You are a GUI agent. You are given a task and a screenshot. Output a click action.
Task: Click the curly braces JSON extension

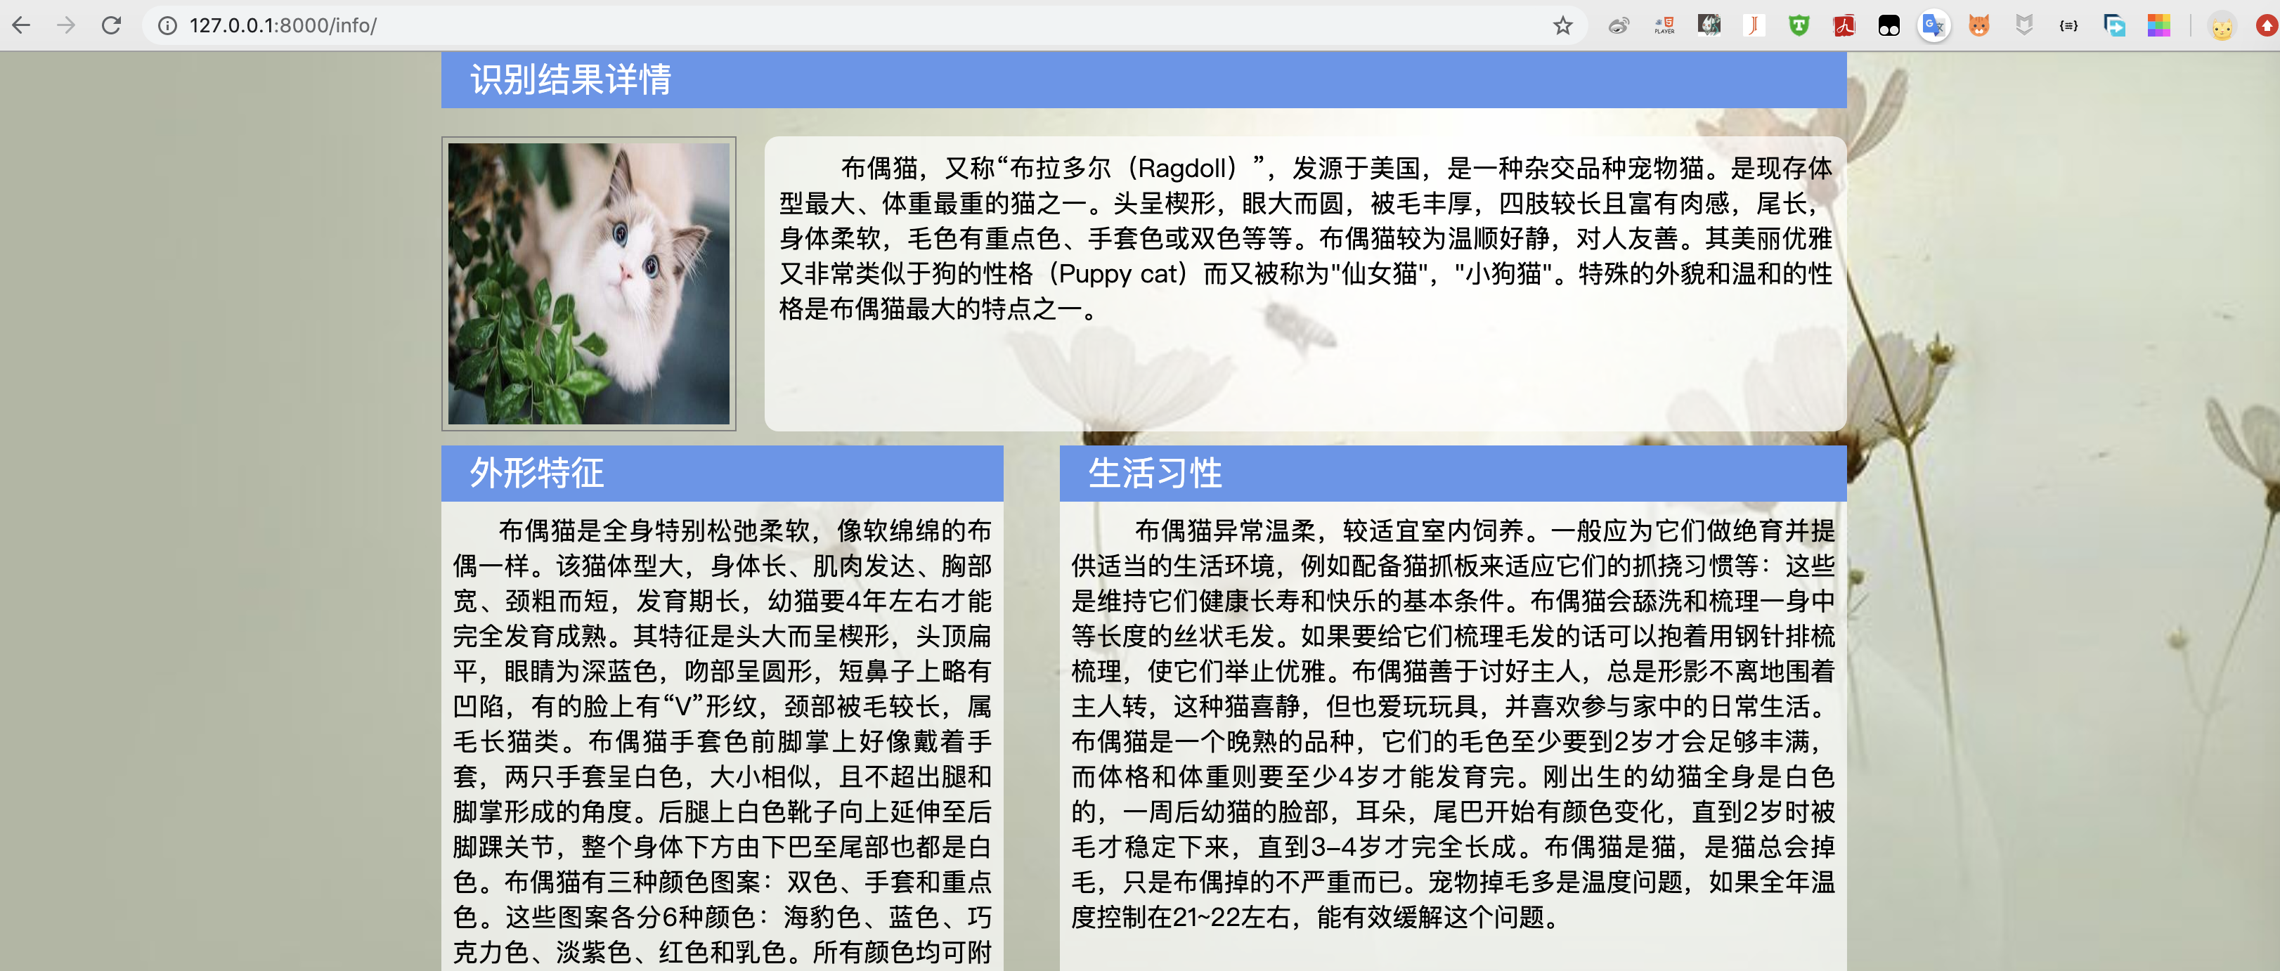[2068, 26]
